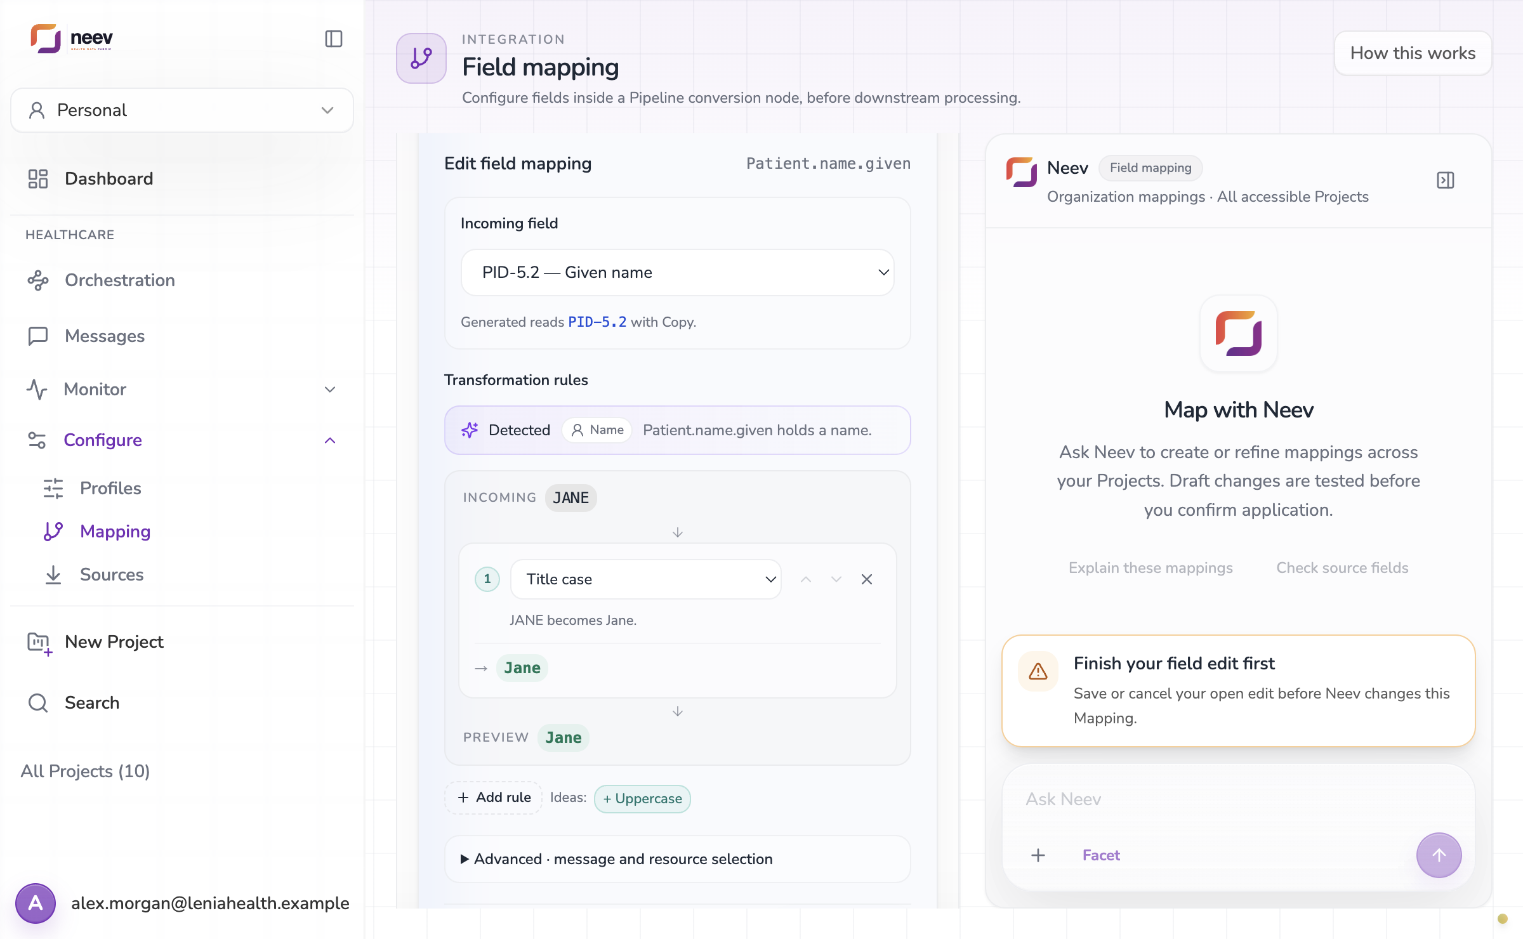The height and width of the screenshot is (939, 1523).
Task: Move rule 1 up
Action: coord(806,579)
